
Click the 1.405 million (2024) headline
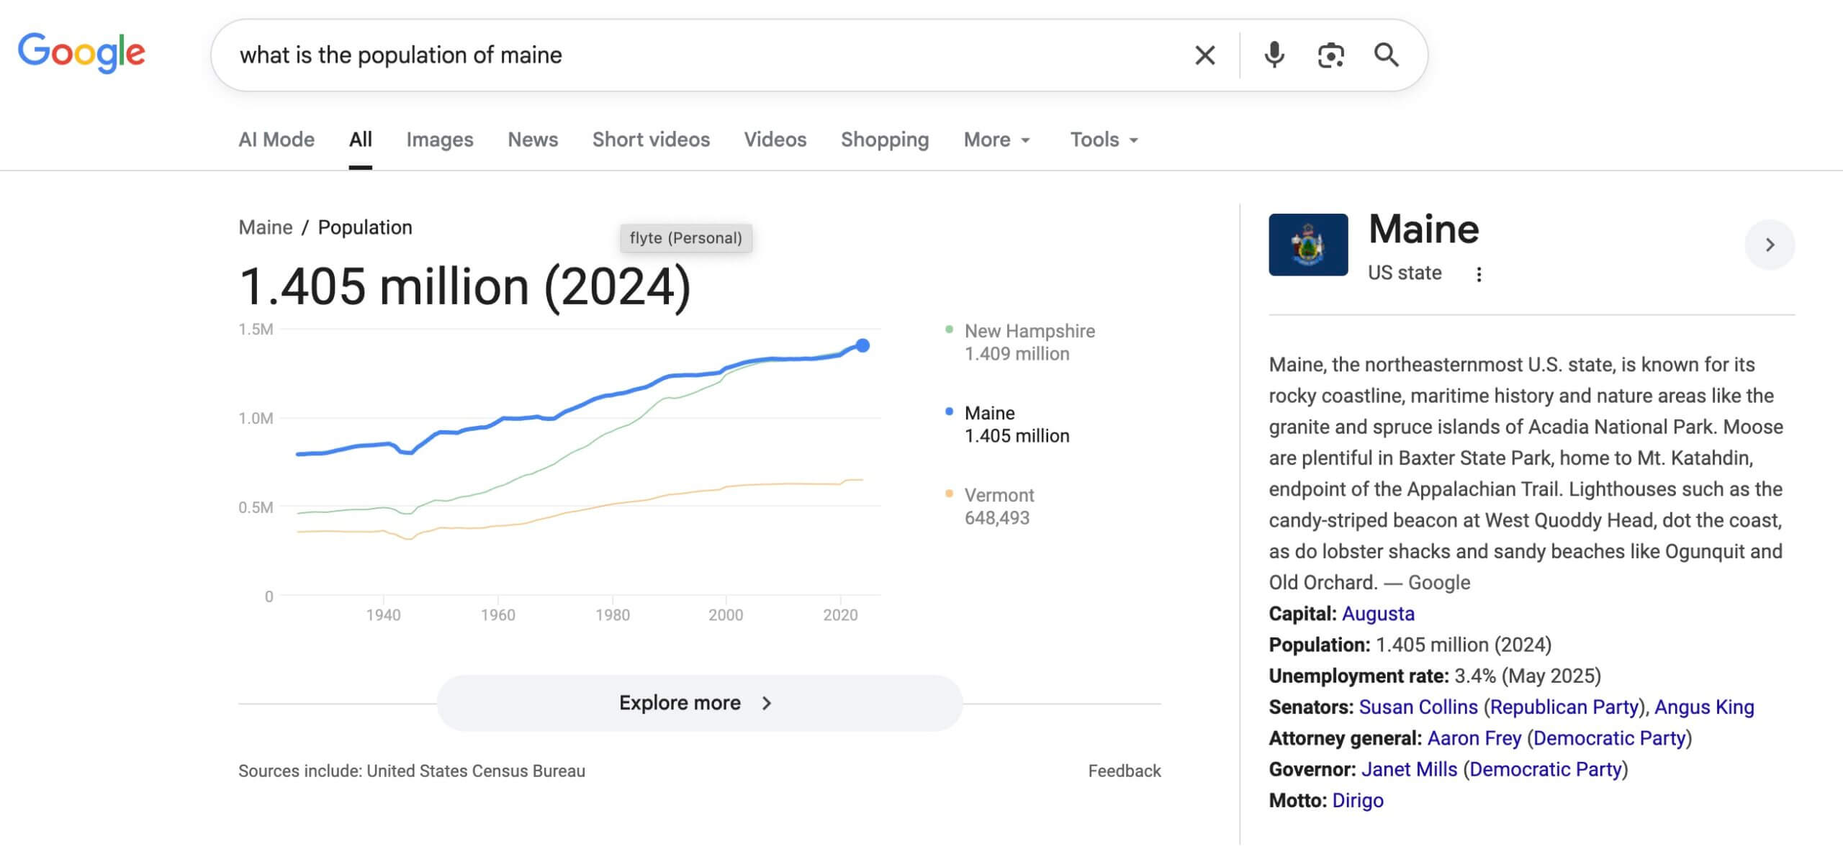(x=465, y=287)
